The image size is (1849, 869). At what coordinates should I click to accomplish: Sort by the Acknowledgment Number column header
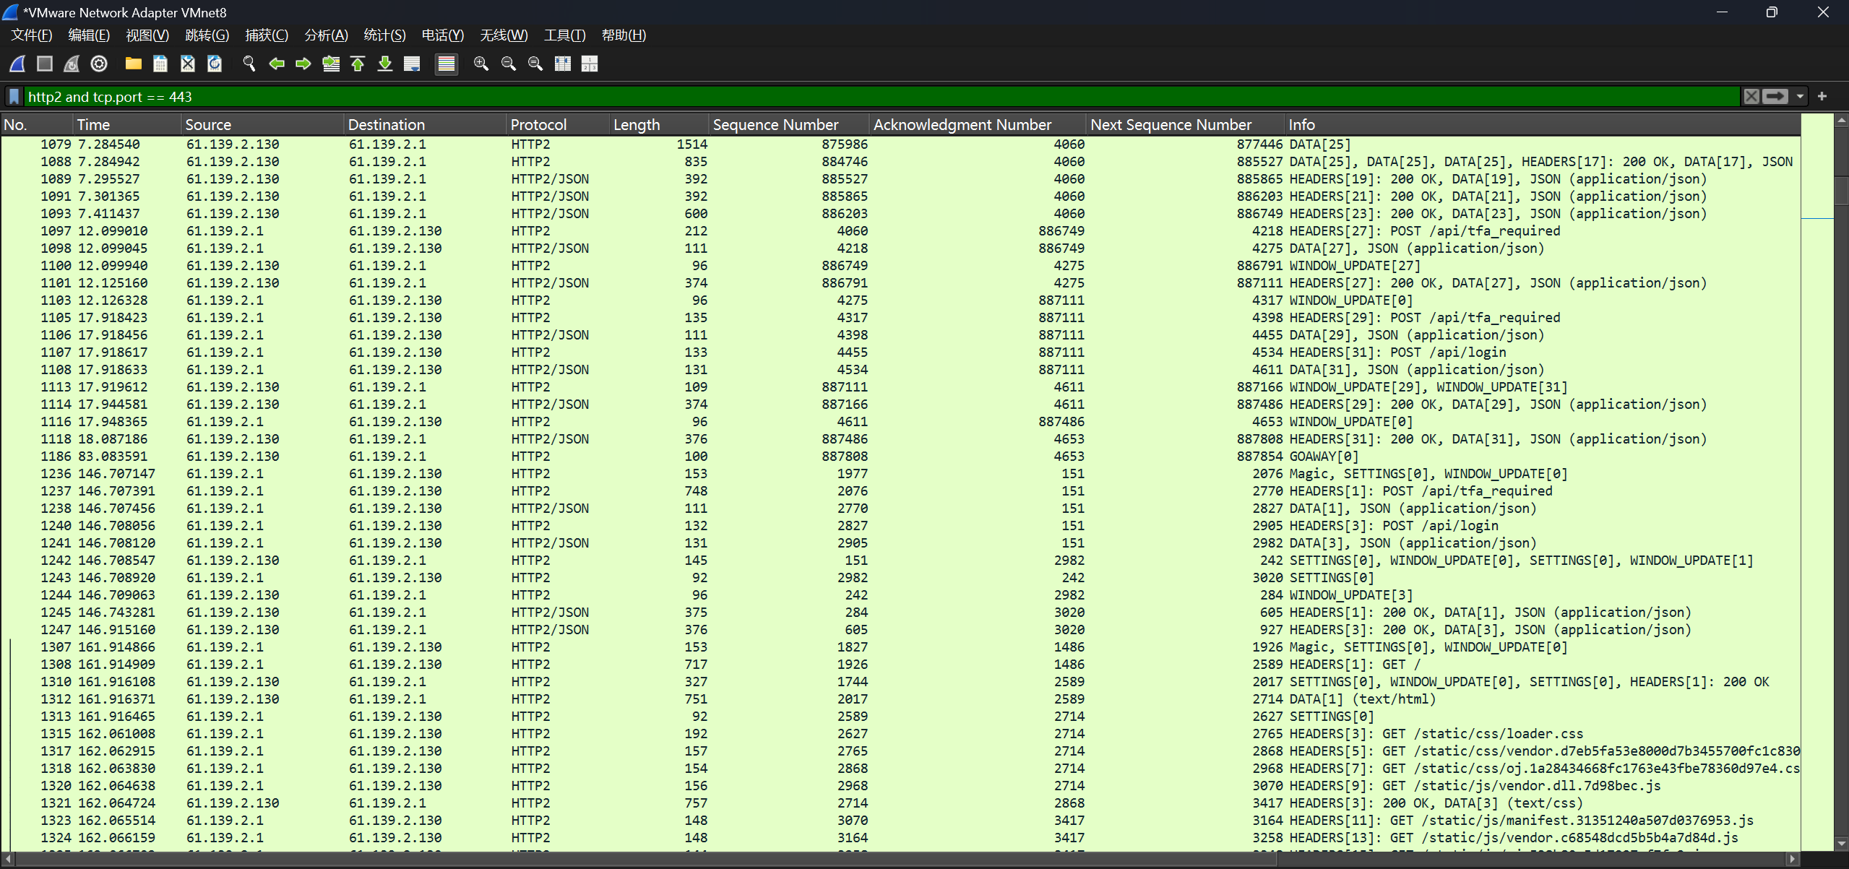(978, 124)
